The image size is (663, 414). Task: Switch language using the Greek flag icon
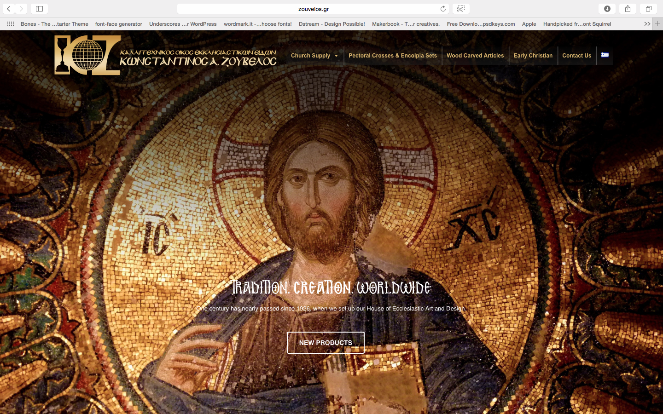605,55
